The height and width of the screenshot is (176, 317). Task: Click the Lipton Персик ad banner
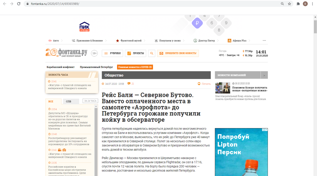pos(241,152)
